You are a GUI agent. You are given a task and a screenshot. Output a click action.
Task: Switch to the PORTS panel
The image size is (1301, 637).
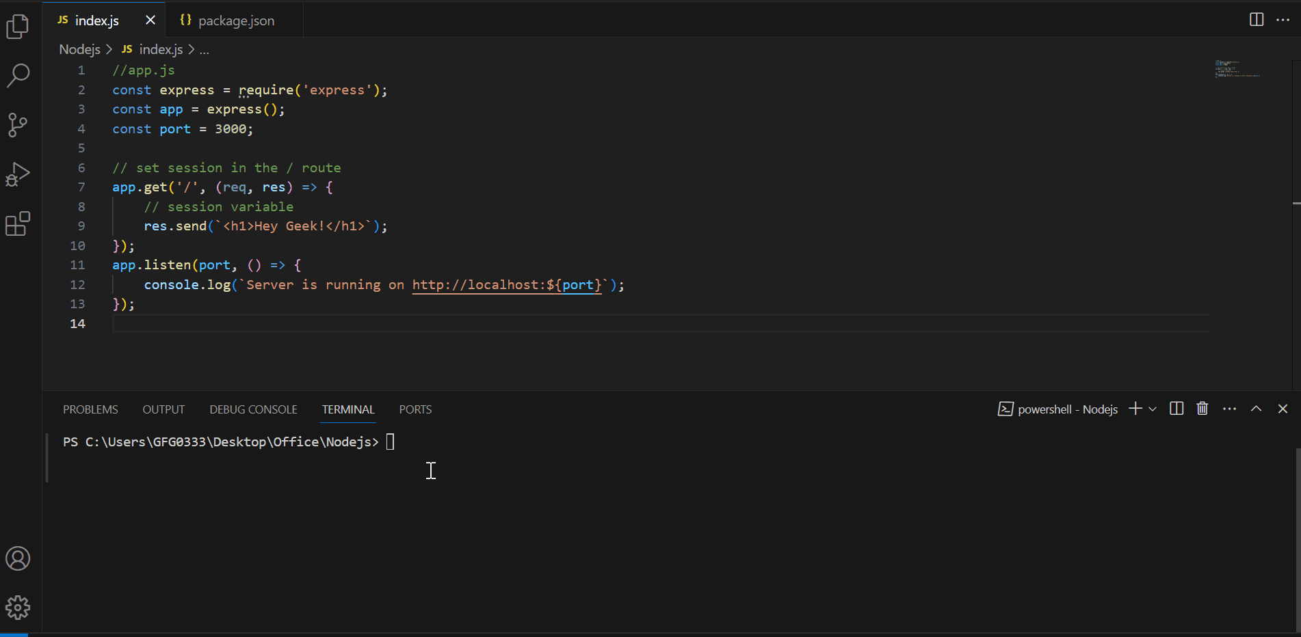(x=415, y=409)
